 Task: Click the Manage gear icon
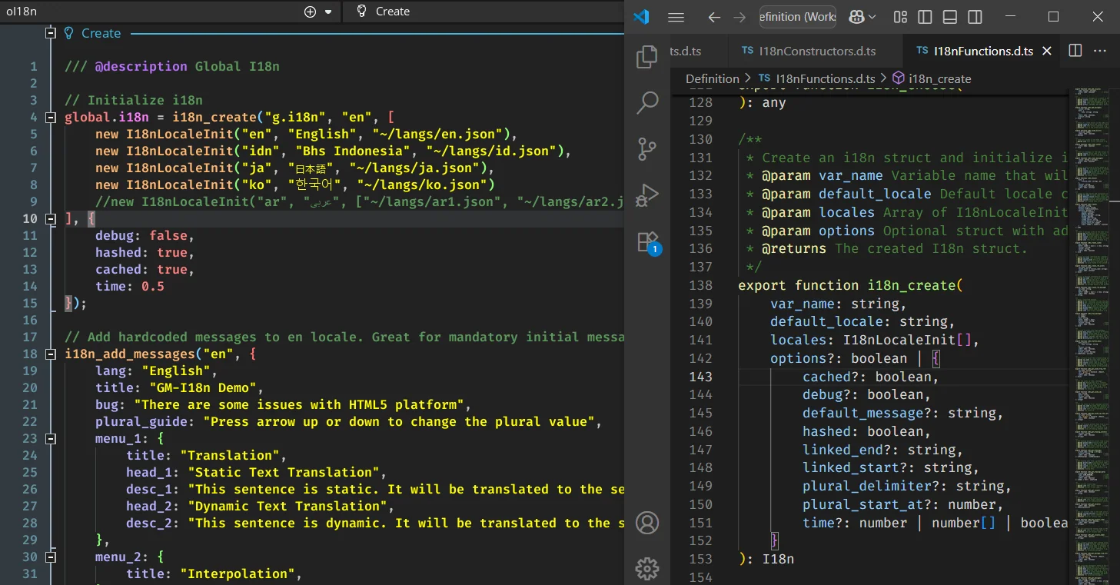647,569
